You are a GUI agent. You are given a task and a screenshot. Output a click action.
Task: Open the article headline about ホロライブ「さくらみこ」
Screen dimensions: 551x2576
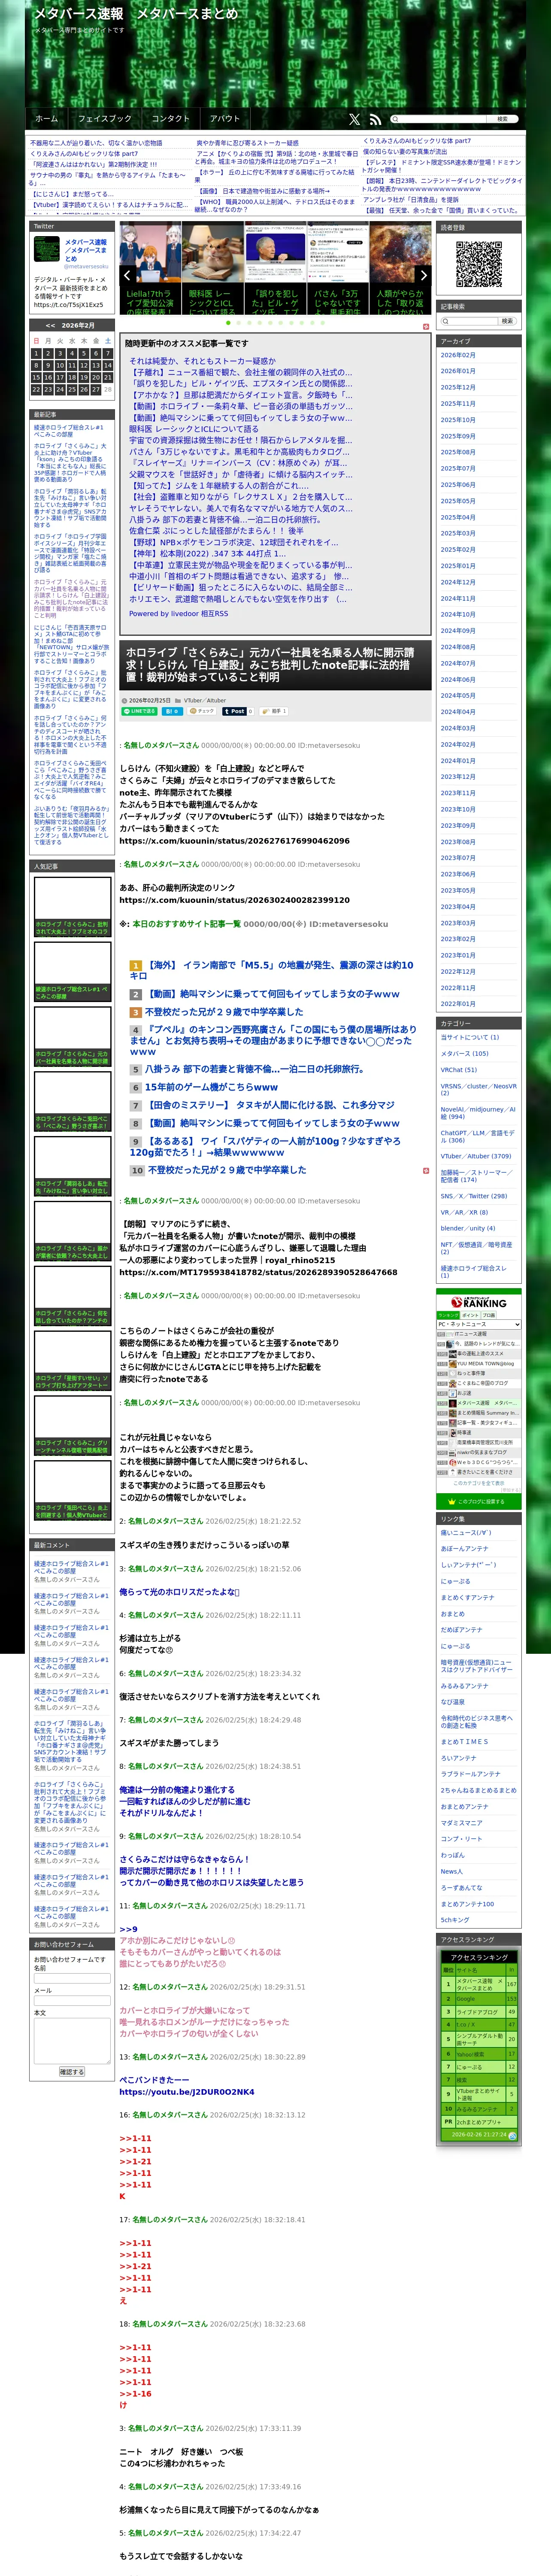(x=270, y=664)
